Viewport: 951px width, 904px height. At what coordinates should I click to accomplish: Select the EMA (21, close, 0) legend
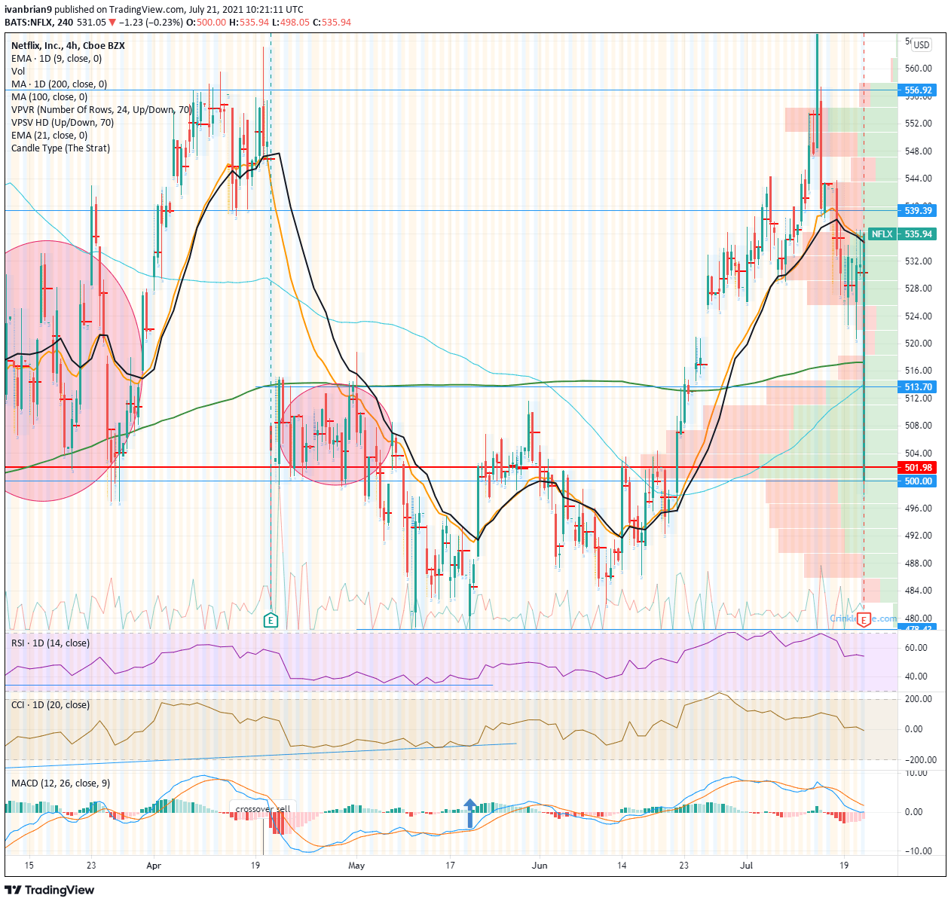[x=49, y=135]
